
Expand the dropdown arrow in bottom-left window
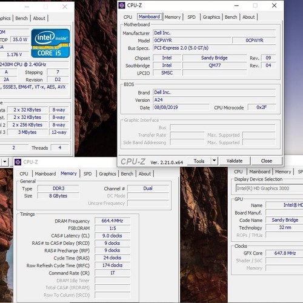point(5,162)
